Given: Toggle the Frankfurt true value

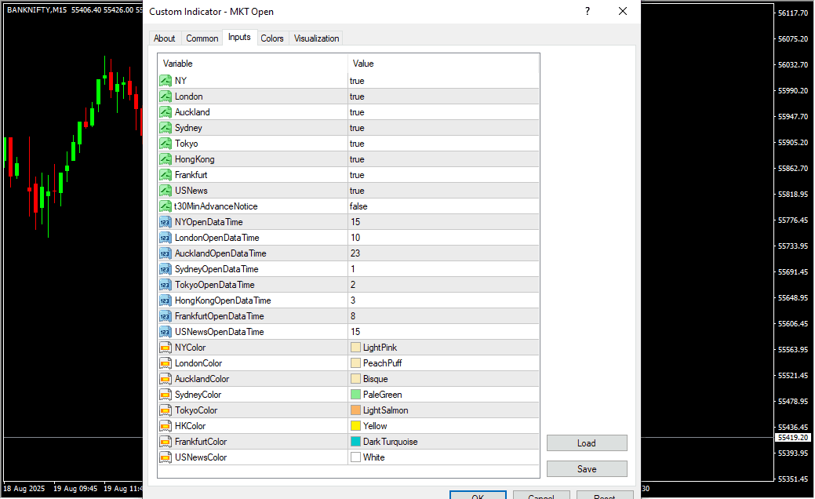Looking at the screenshot, I should tap(357, 175).
